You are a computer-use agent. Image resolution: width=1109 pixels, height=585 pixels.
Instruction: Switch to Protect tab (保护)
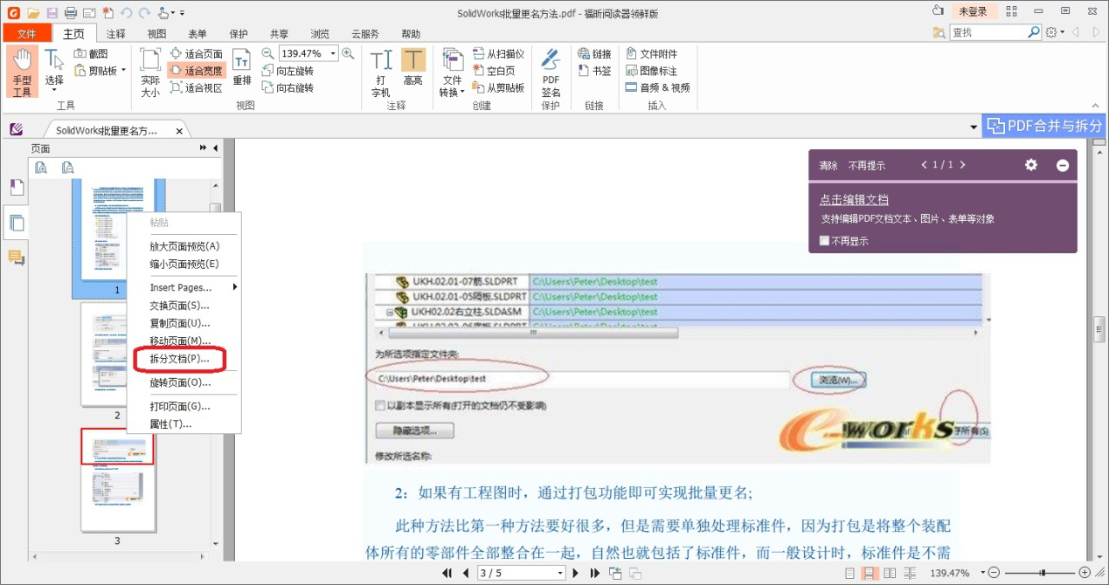pyautogui.click(x=239, y=33)
